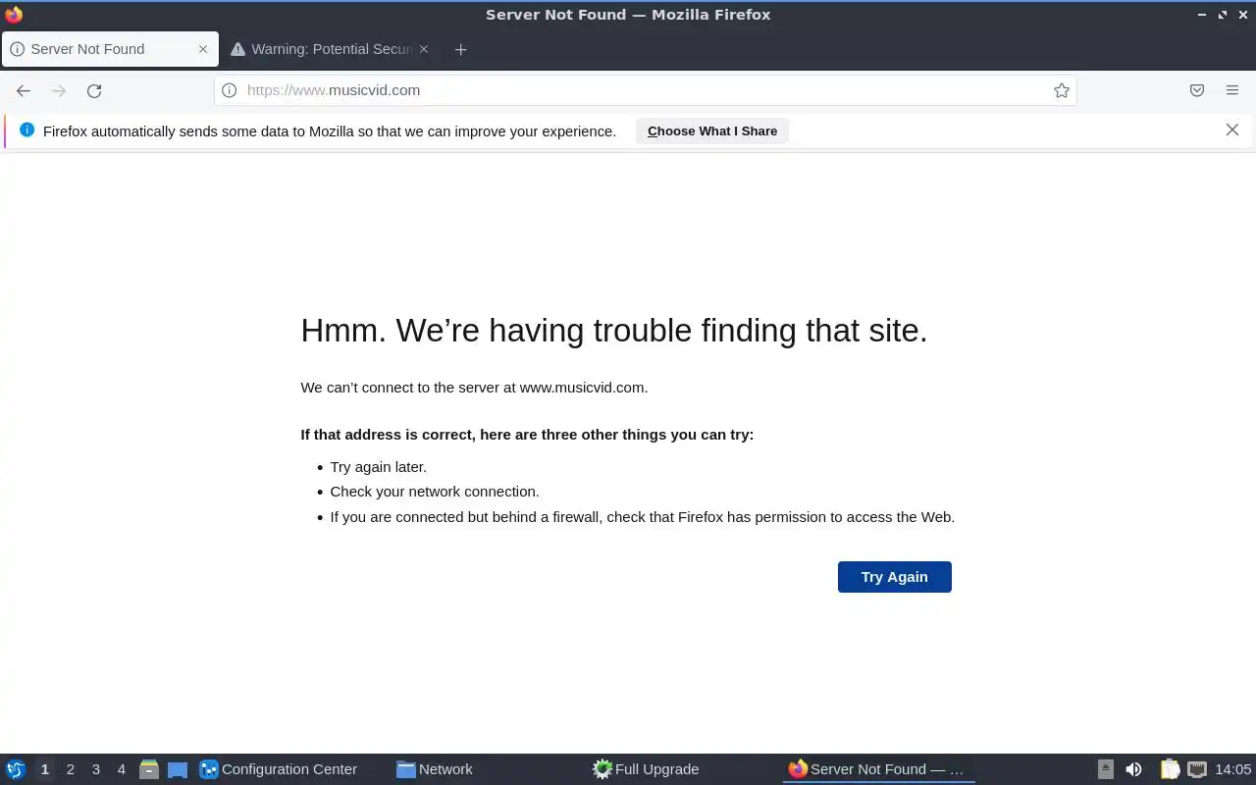1256x785 pixels.
Task: Open the clipboard manager tray icon
Action: click(1169, 769)
